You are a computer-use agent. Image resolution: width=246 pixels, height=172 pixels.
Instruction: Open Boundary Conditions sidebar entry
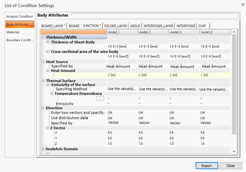coord(20,40)
